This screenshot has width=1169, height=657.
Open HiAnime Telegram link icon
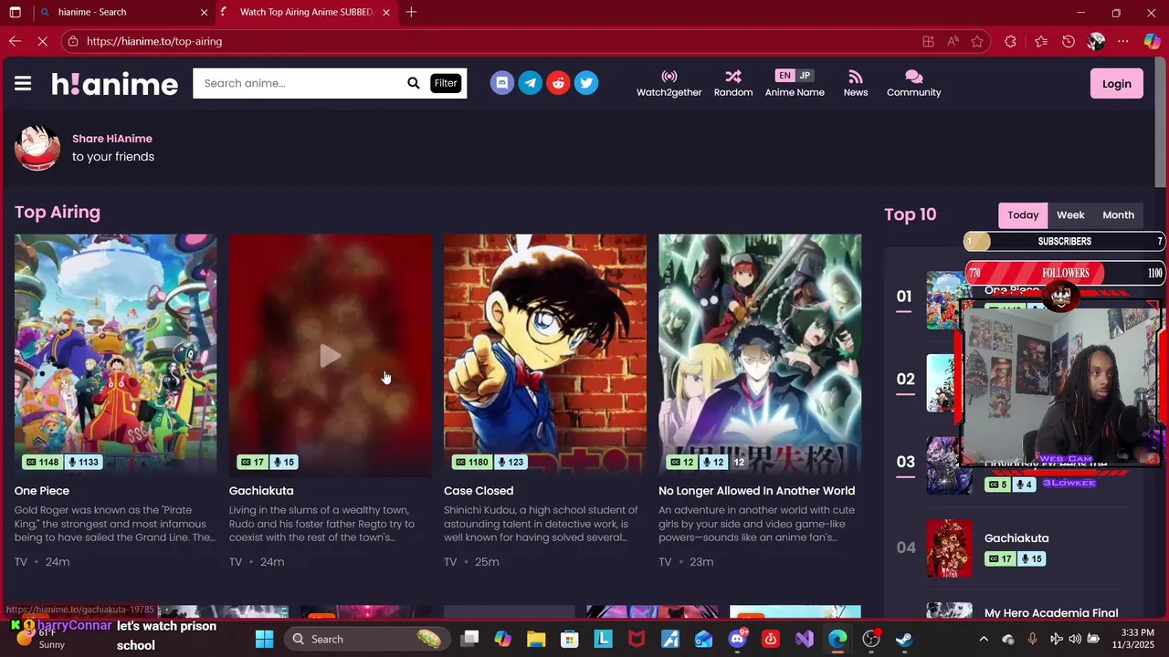pos(530,83)
